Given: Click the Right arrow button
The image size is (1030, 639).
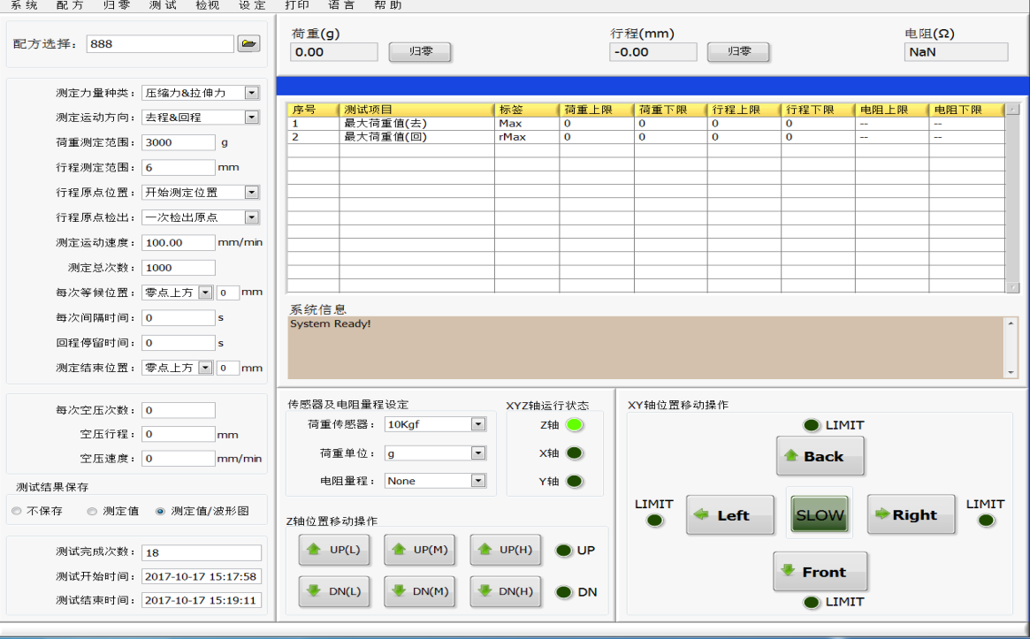Looking at the screenshot, I should [x=911, y=514].
